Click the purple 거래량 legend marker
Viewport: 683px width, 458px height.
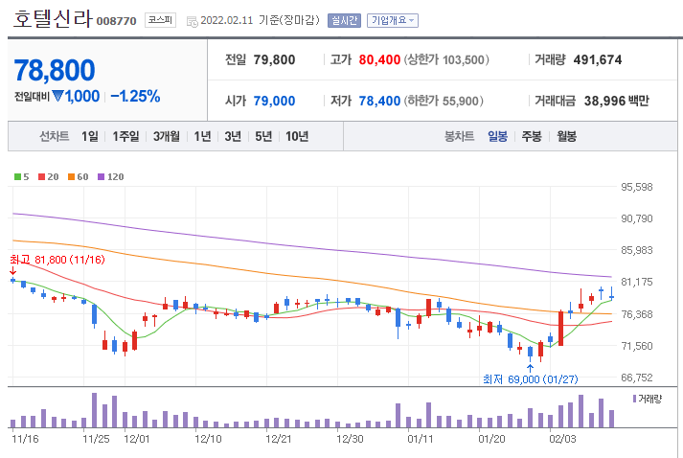click(x=635, y=399)
